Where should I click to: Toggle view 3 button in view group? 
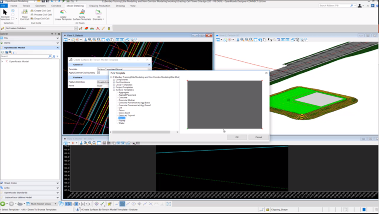pos(73,204)
